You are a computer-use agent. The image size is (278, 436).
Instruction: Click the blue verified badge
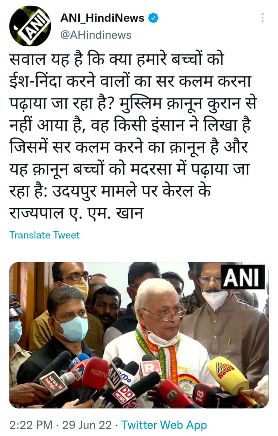154,18
